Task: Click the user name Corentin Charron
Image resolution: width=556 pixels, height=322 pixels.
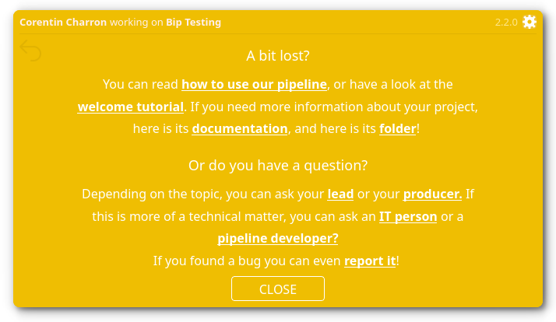Action: (x=63, y=23)
